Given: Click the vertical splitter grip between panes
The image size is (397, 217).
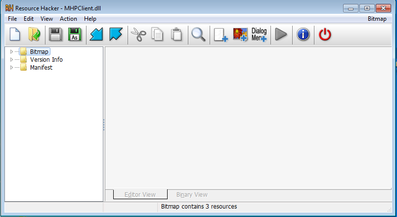Looking at the screenshot, I should coord(104,125).
